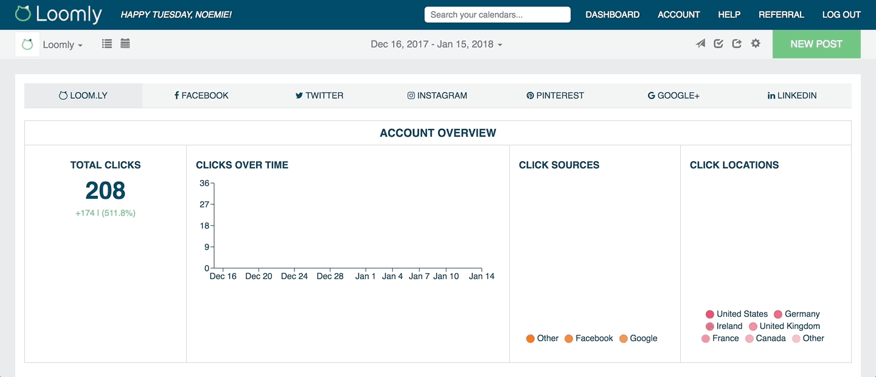Select the list view icon
Image resolution: width=876 pixels, height=377 pixels.
[106, 43]
